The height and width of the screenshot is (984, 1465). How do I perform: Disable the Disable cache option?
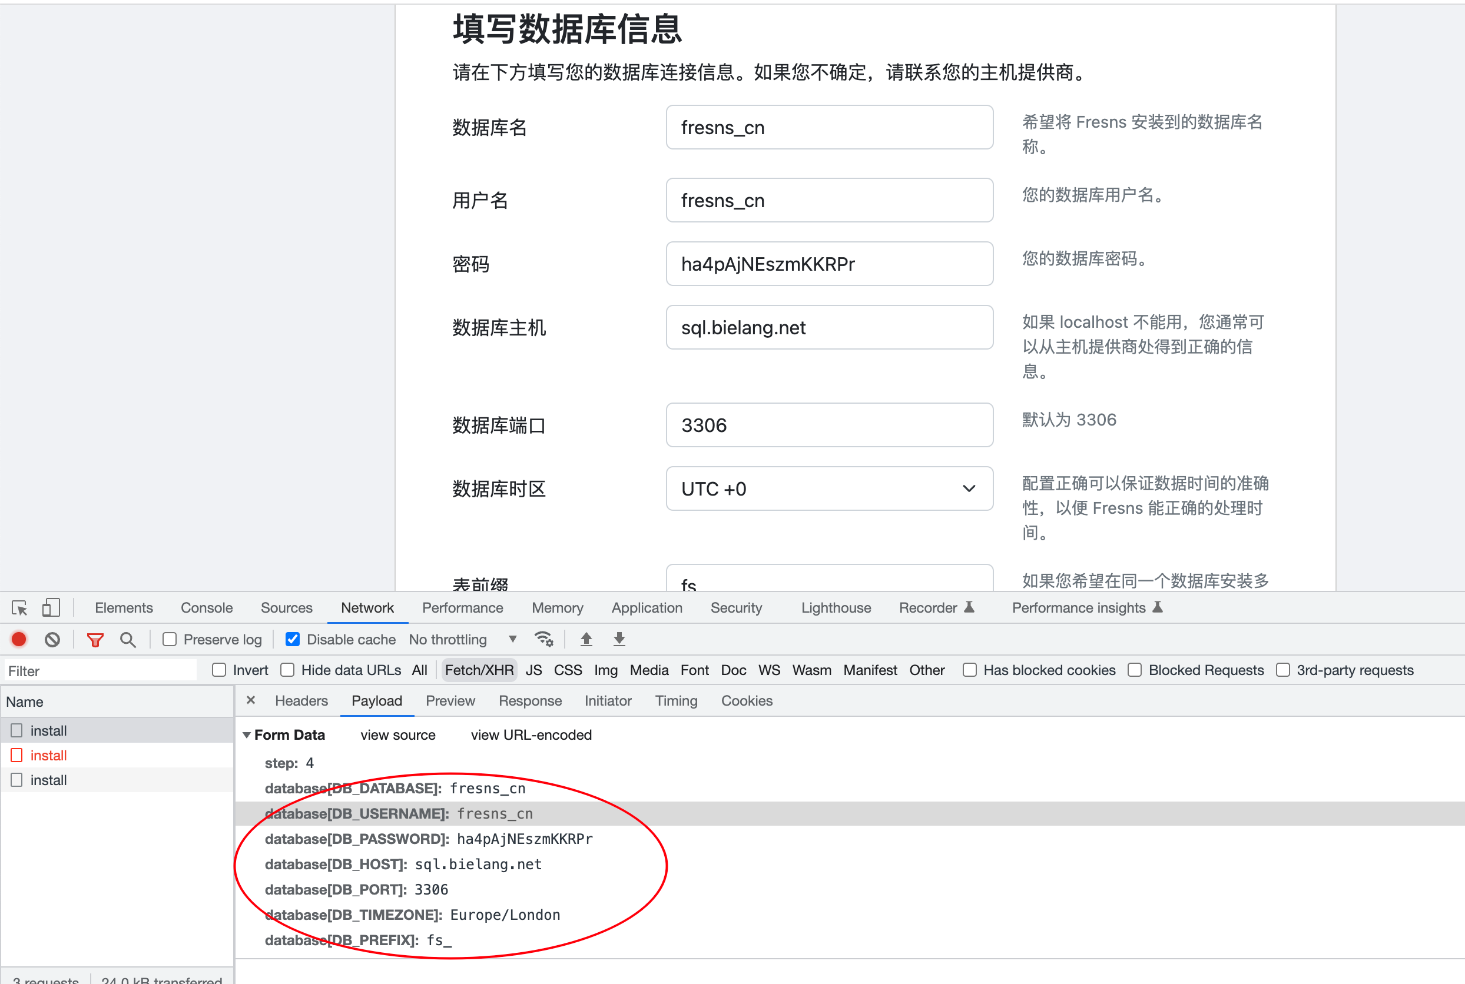293,639
